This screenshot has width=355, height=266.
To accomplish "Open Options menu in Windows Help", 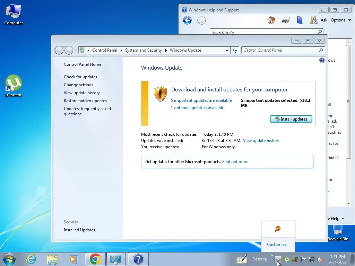I will [340, 20].
